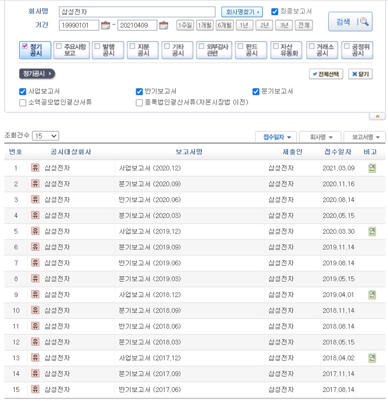Select the 거래소공시 category tab
This screenshot has width=388, height=401.
tap(322, 50)
